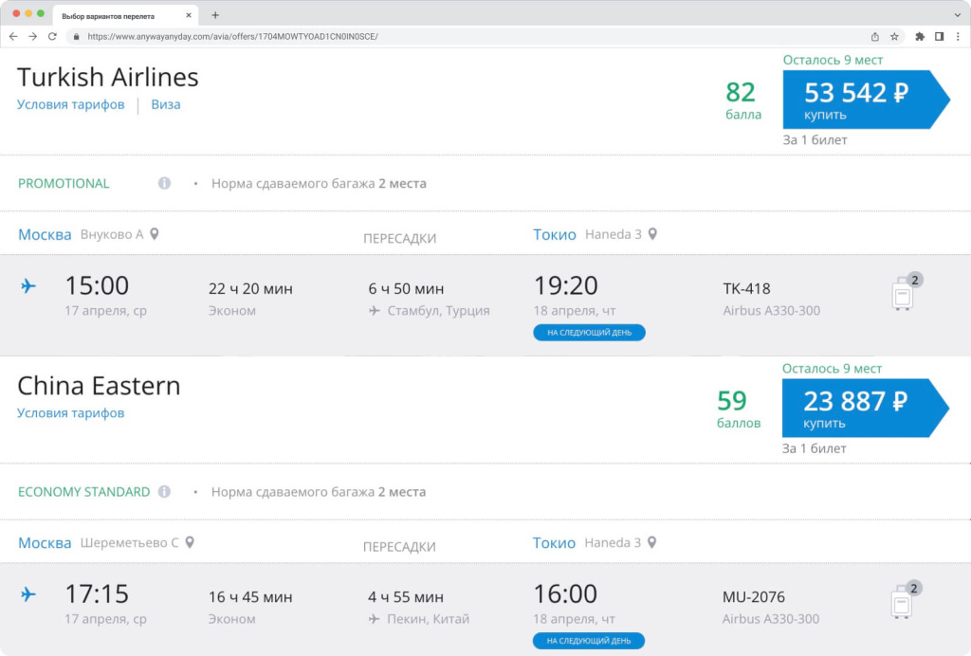Screen dimensions: 971x656
Task: Open the 'Виза' link
Action: 166,104
